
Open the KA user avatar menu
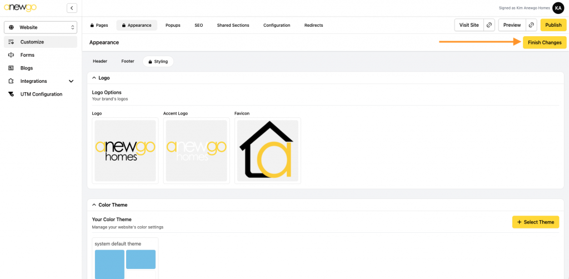558,8
